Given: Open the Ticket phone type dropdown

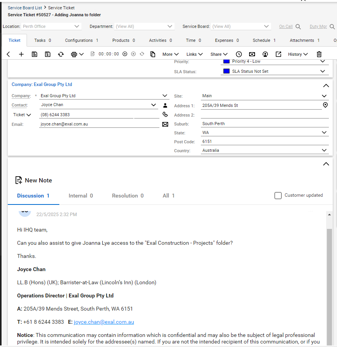Looking at the screenshot, I should [22, 115].
